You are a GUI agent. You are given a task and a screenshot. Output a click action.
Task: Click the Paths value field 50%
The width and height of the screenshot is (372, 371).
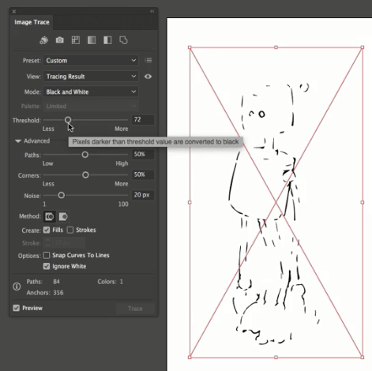point(143,154)
